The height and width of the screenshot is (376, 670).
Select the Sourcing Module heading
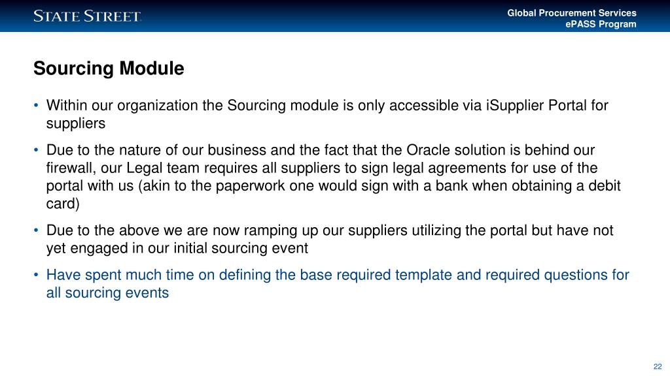(109, 68)
